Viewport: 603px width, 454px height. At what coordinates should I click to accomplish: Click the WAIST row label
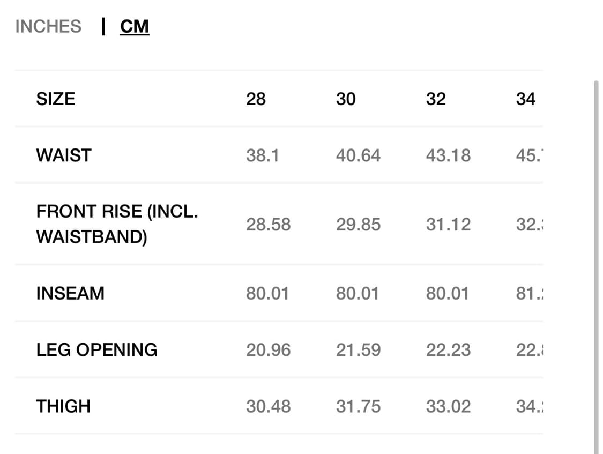[x=64, y=155]
